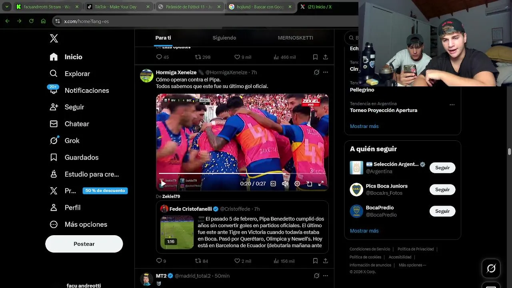Open MT2 profile name

[161, 276]
